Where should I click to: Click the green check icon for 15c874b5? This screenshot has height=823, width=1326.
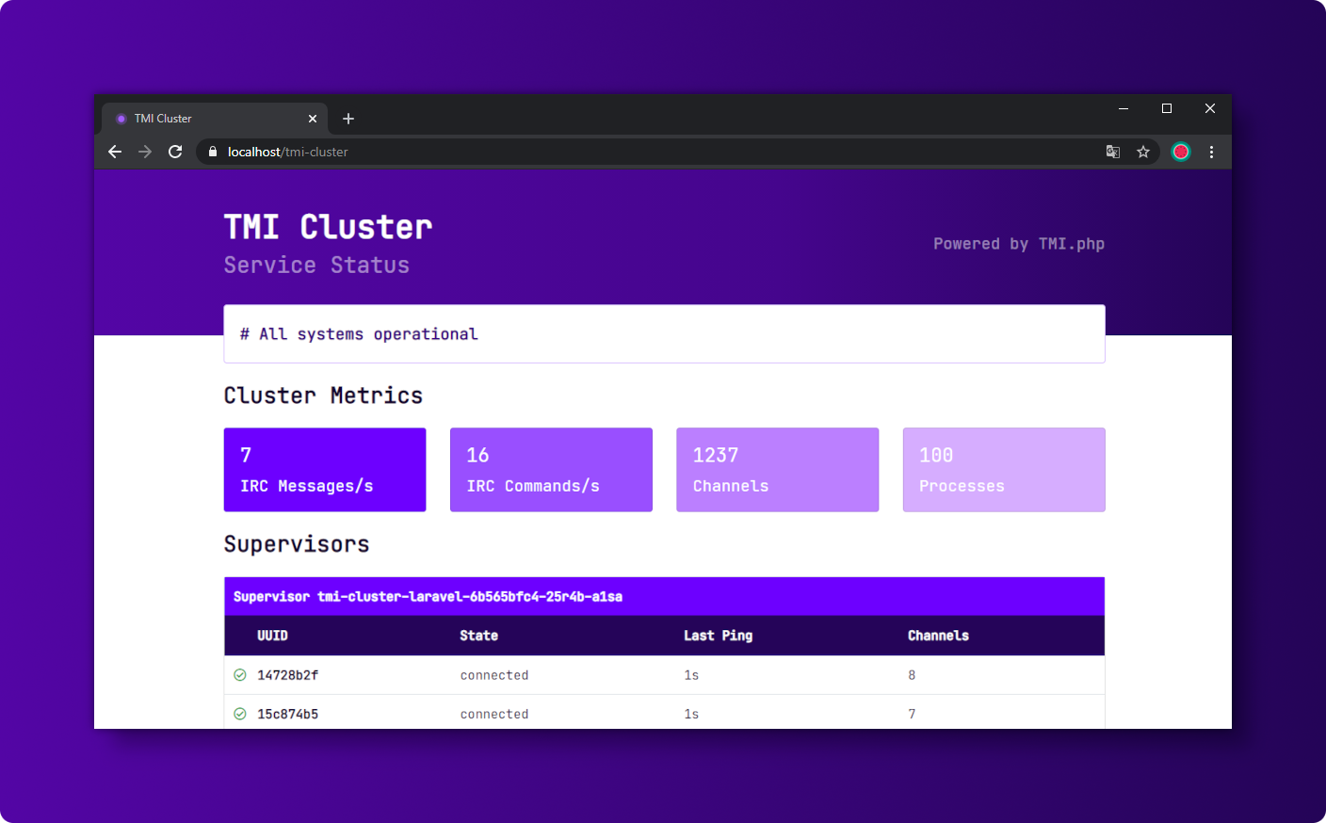[x=240, y=714]
